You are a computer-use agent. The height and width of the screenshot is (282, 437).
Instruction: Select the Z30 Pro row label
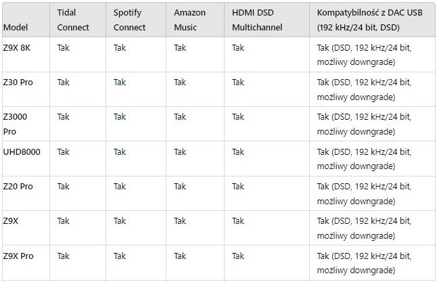(18, 83)
